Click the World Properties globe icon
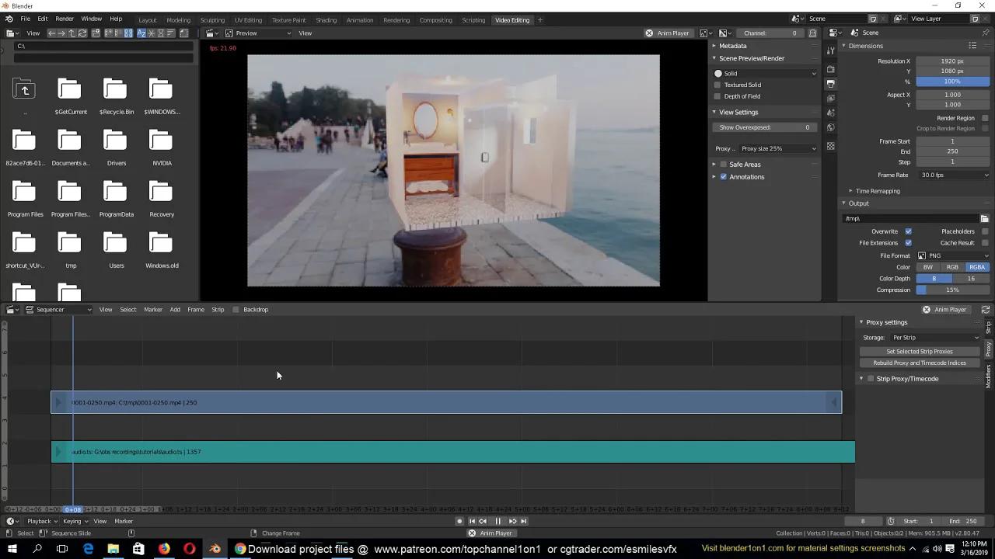The height and width of the screenshot is (559, 995). pos(830,126)
